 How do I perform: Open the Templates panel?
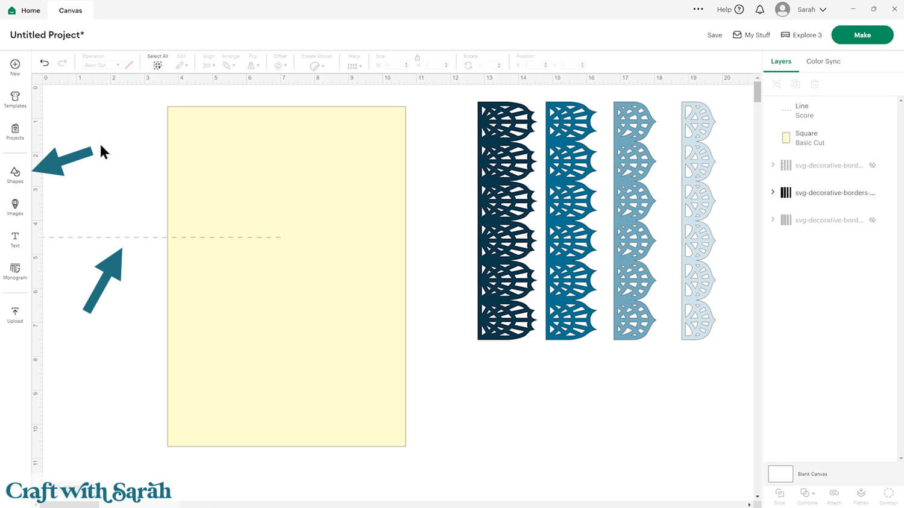point(15,99)
